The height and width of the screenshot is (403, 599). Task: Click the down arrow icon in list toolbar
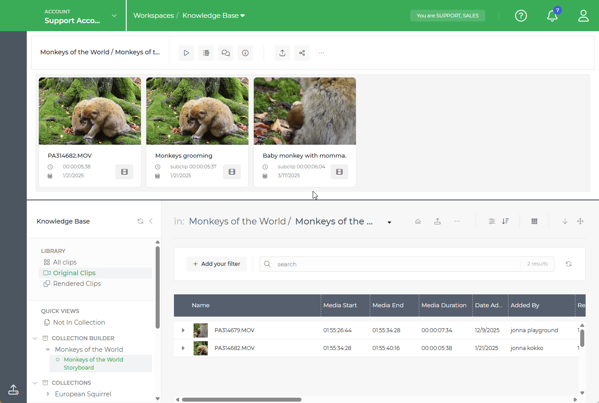pos(565,221)
